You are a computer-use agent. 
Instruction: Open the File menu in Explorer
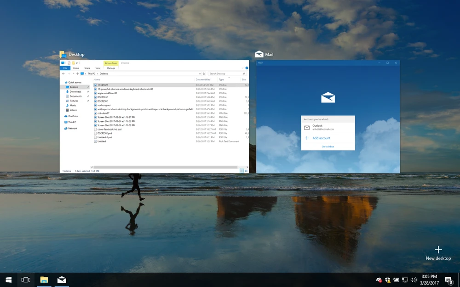click(x=66, y=68)
